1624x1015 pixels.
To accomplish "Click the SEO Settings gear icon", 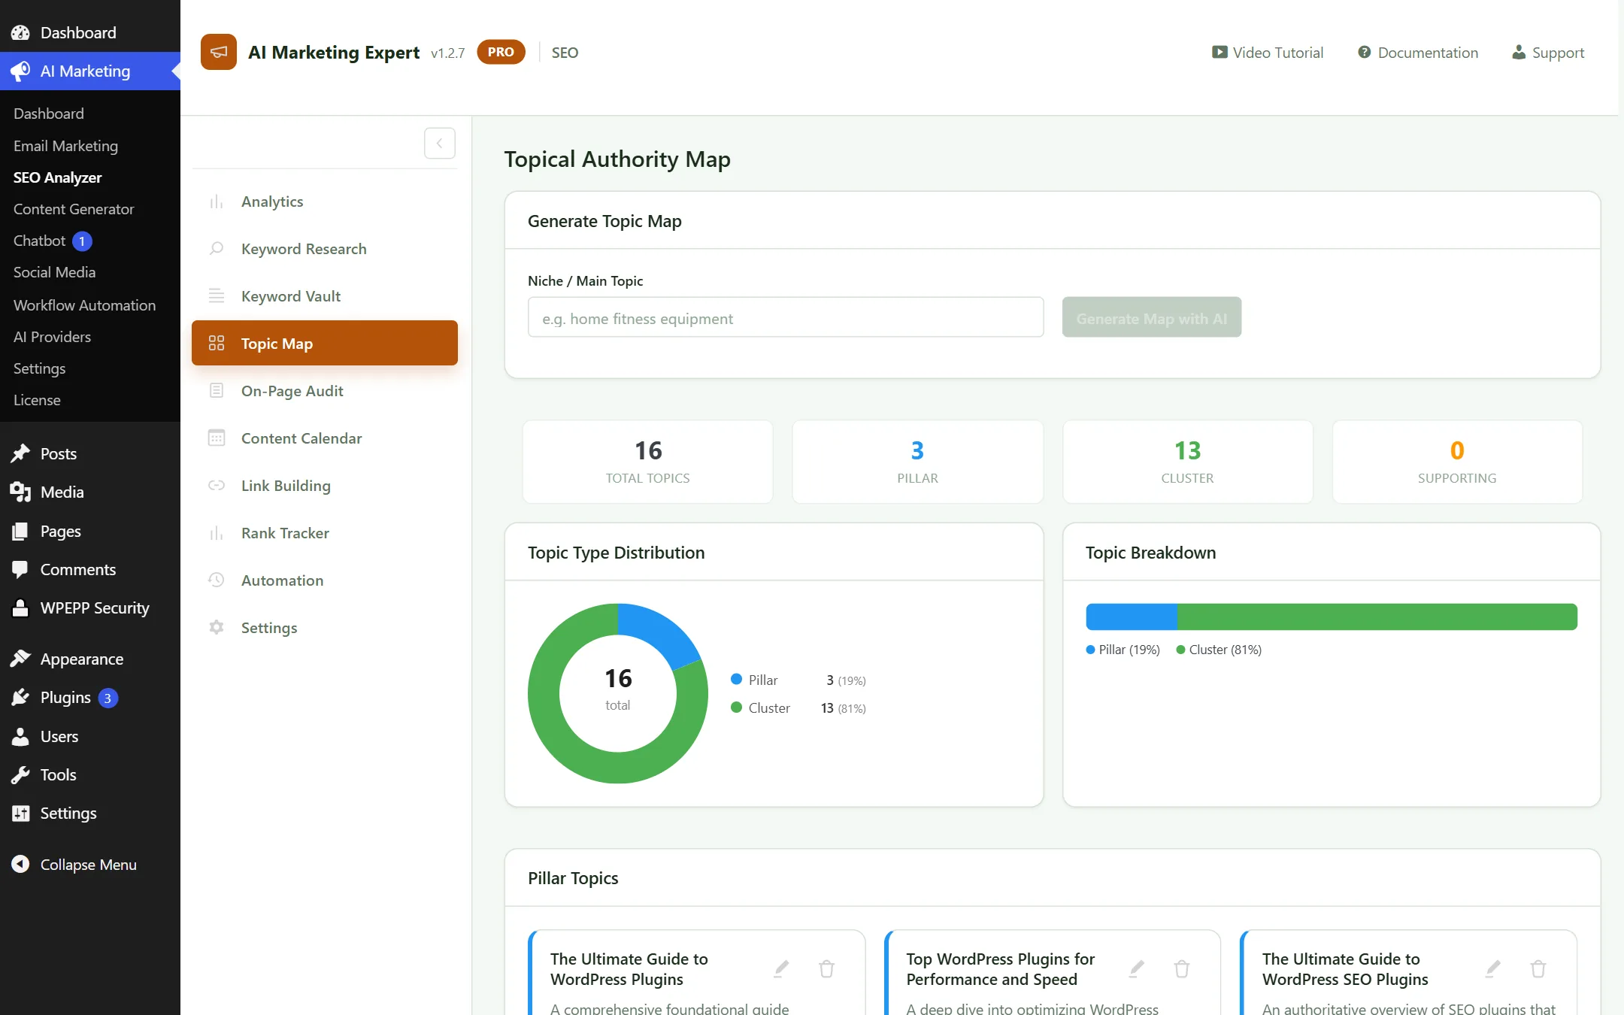I will coord(217,628).
